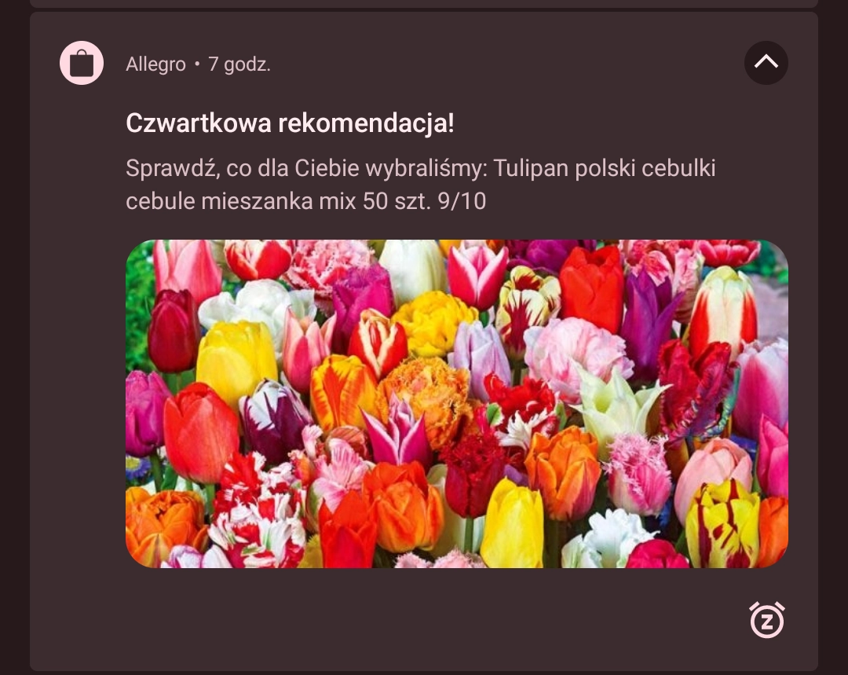Viewport: 848px width, 675px height.
Task: Click the dot separator after Allegro
Action: 197,64
